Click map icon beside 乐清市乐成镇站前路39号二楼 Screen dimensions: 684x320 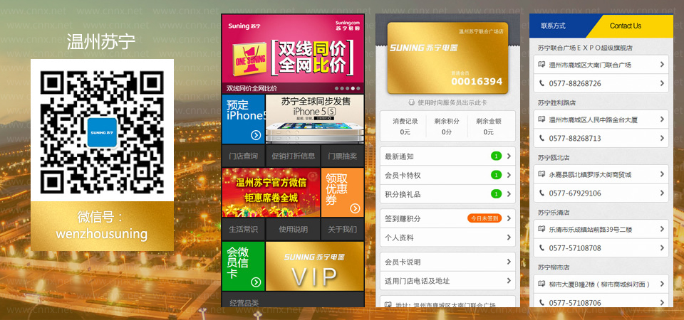coord(541,229)
